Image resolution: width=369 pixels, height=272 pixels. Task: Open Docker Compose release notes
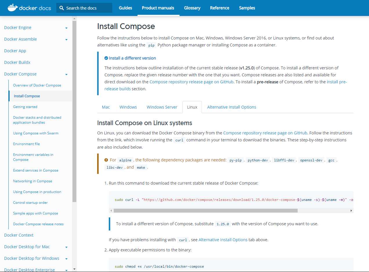coord(38,224)
